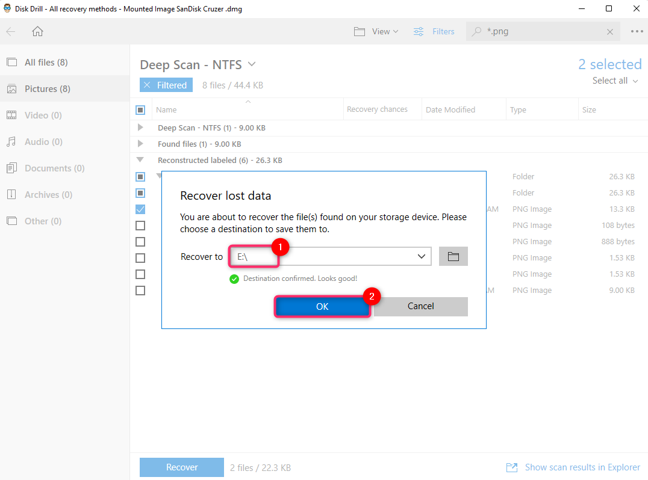
Task: Click the Show in Explorer export icon
Action: point(512,467)
